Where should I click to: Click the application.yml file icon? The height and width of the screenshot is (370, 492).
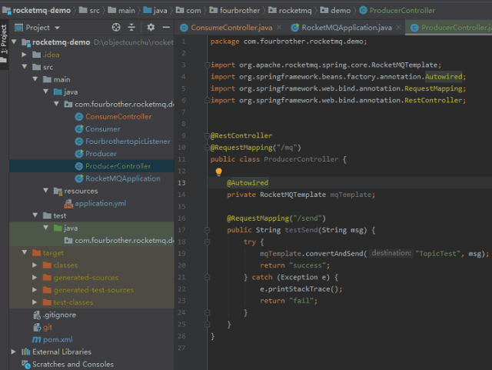click(x=68, y=204)
